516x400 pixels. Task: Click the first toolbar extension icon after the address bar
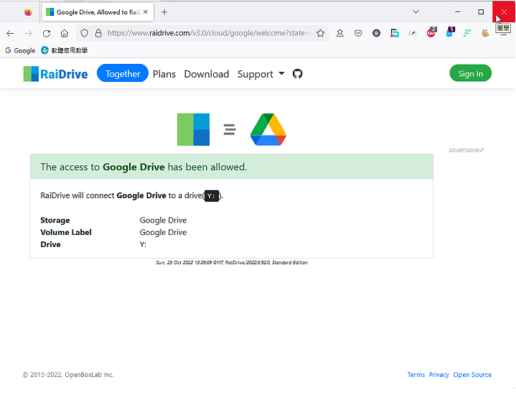[x=340, y=33]
